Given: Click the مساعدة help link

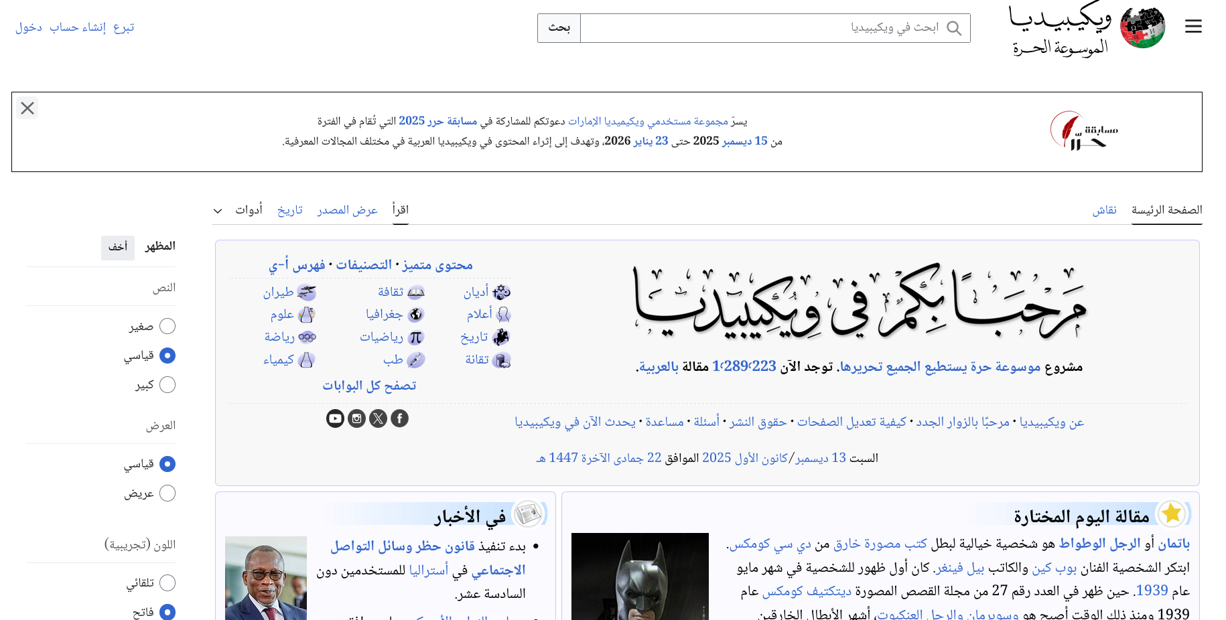Looking at the screenshot, I should click(x=665, y=422).
